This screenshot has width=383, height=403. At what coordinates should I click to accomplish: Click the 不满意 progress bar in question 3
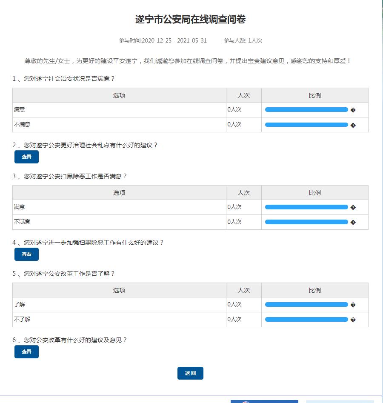coord(306,222)
